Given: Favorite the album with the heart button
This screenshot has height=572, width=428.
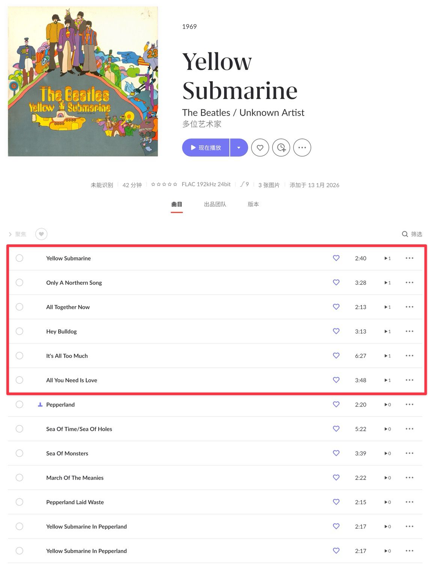Looking at the screenshot, I should point(260,148).
